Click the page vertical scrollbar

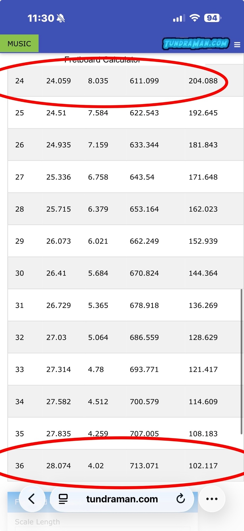pyautogui.click(x=241, y=362)
